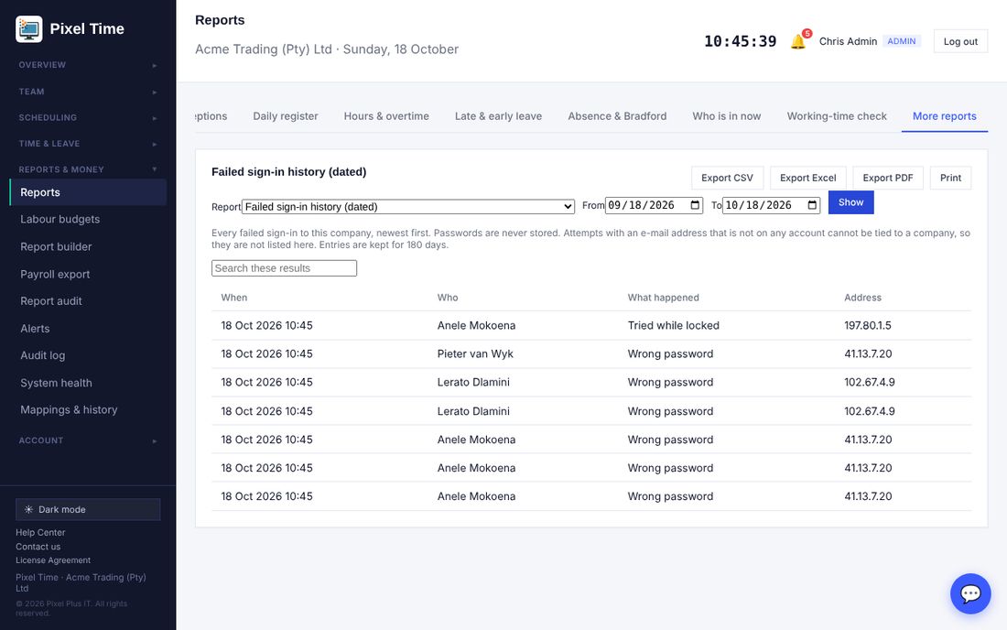This screenshot has width=1007, height=630.
Task: Click the Search these results field
Action: 284,268
